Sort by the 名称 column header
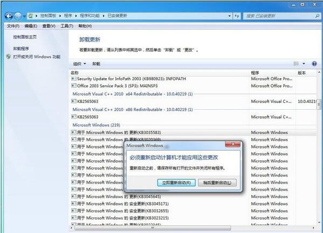The image size is (323, 233). coord(74,73)
